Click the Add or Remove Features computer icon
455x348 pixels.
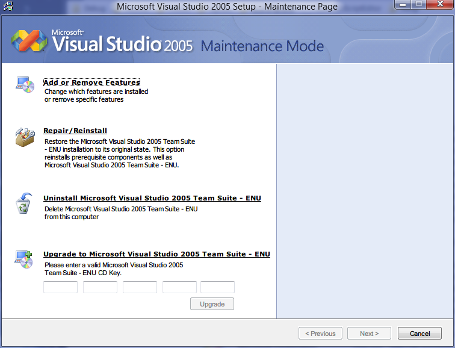(25, 85)
